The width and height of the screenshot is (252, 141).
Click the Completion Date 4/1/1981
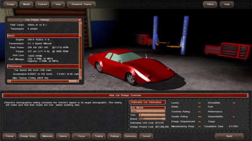coord(233,126)
